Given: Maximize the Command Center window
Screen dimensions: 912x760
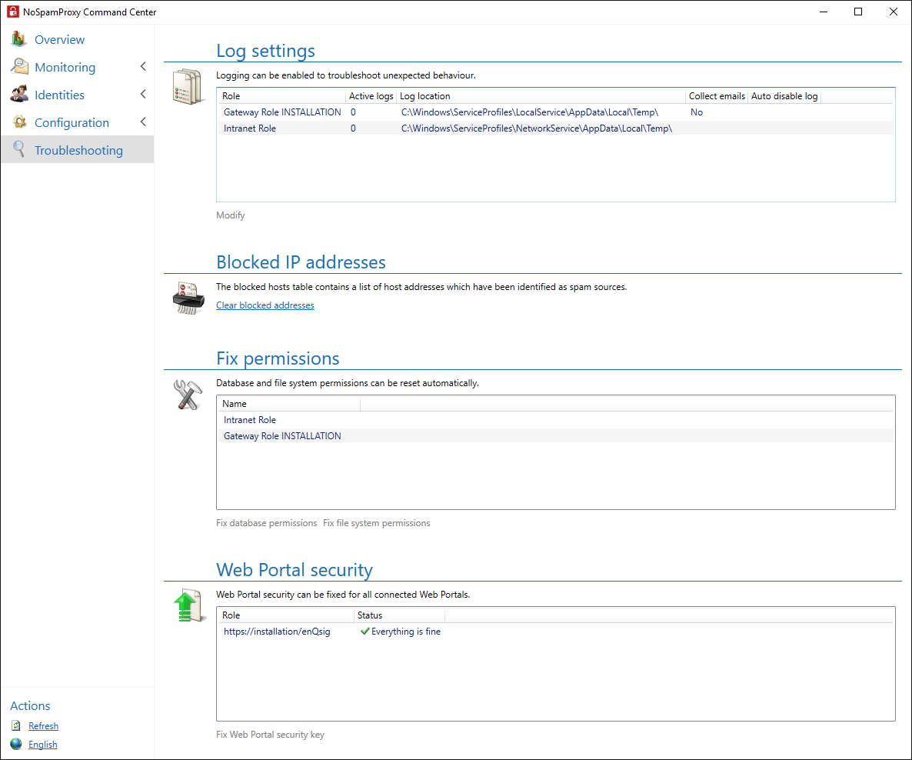Looking at the screenshot, I should tap(858, 12).
